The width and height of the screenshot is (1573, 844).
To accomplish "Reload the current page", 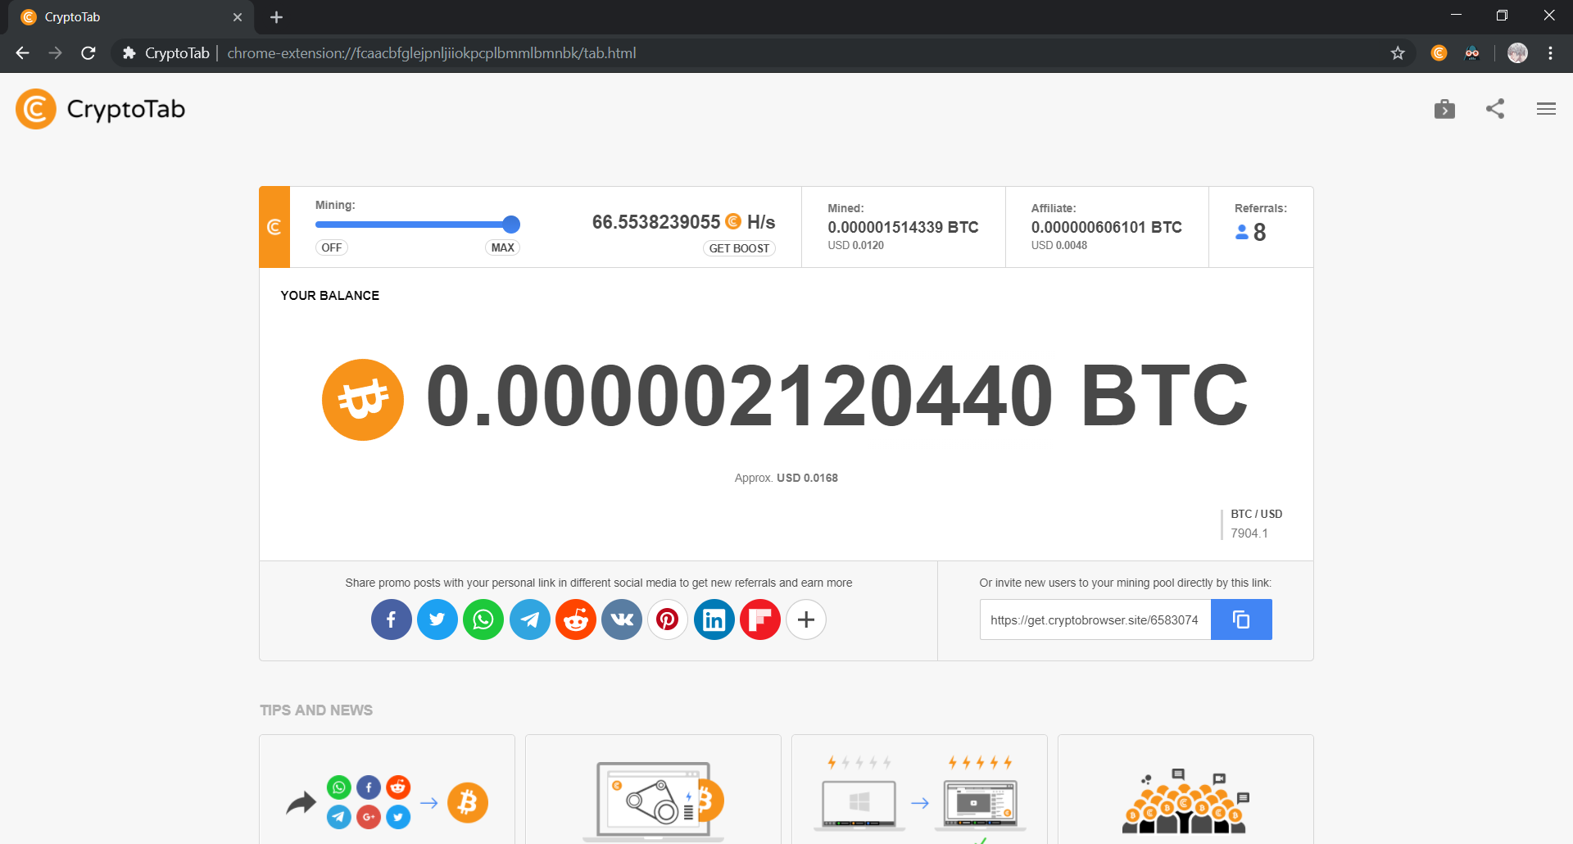I will [88, 53].
